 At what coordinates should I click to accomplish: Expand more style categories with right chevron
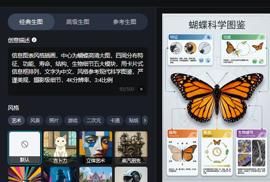(x=145, y=120)
